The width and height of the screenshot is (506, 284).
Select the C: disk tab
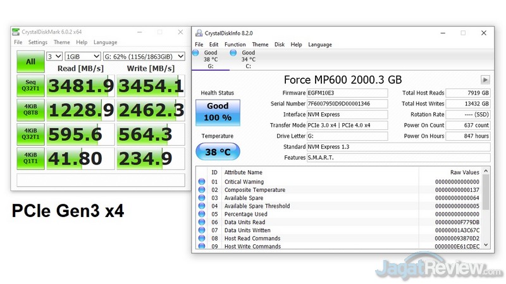[248, 59]
